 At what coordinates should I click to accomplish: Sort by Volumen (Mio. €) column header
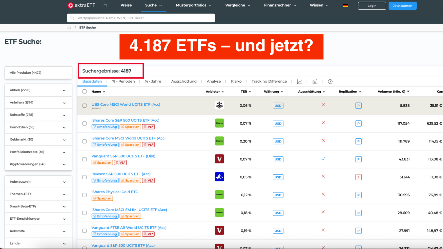click(393, 92)
